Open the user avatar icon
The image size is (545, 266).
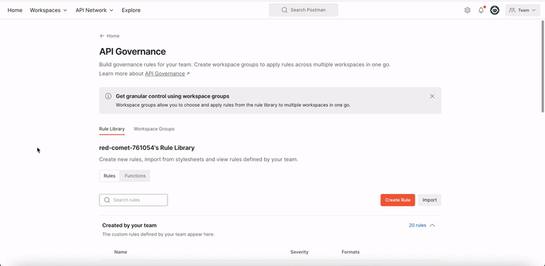coord(495,11)
